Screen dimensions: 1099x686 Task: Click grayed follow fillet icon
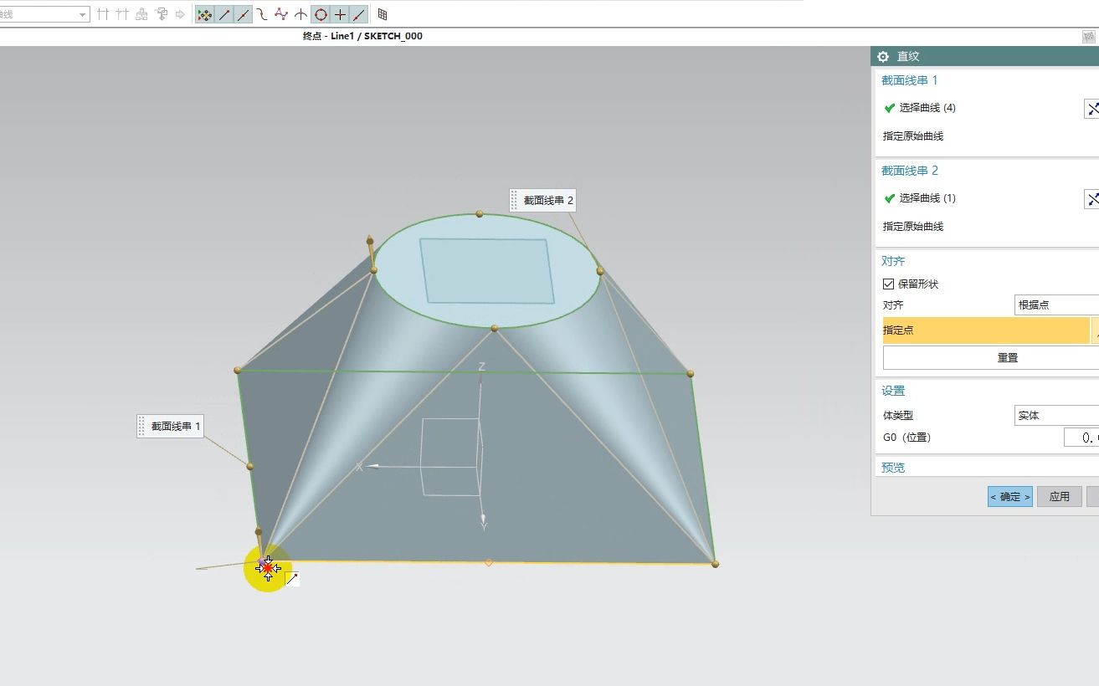122,15
